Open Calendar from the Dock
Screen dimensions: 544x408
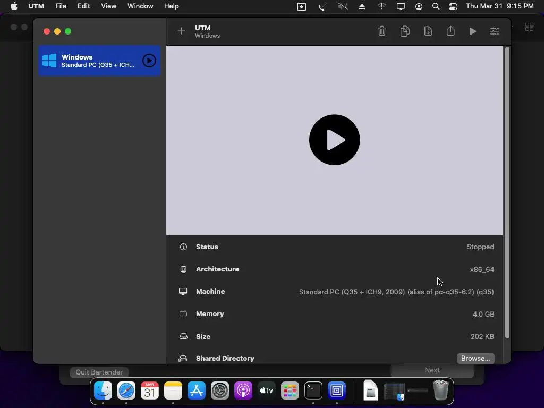[x=149, y=390]
